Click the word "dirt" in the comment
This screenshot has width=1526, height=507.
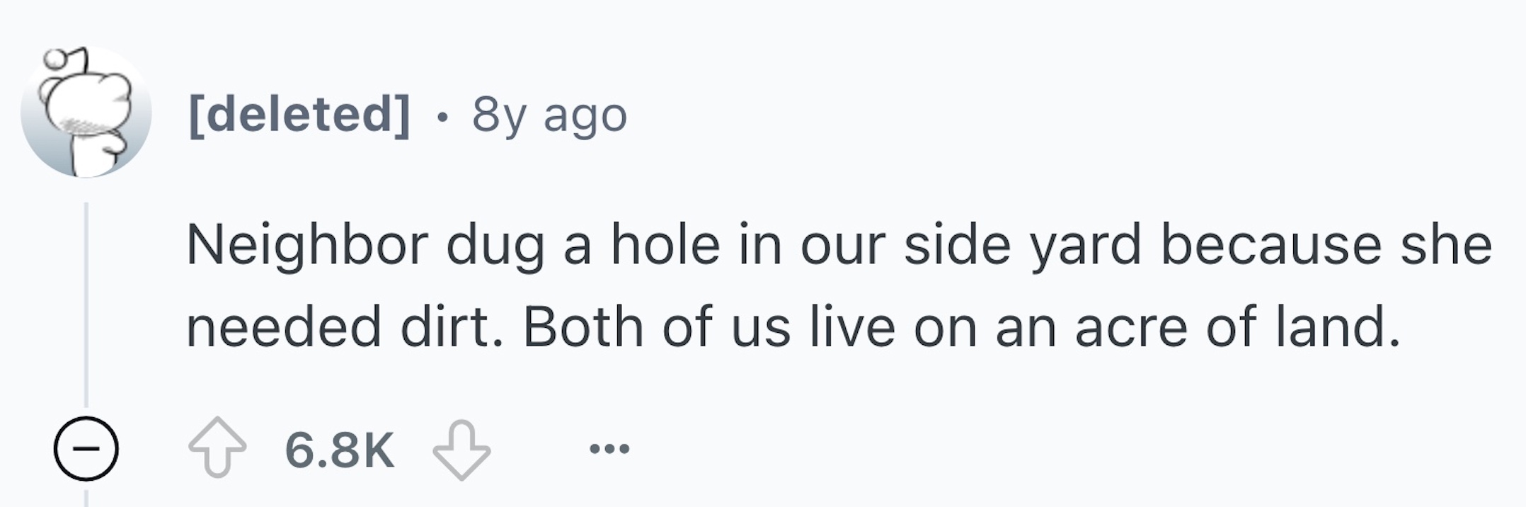tap(445, 327)
